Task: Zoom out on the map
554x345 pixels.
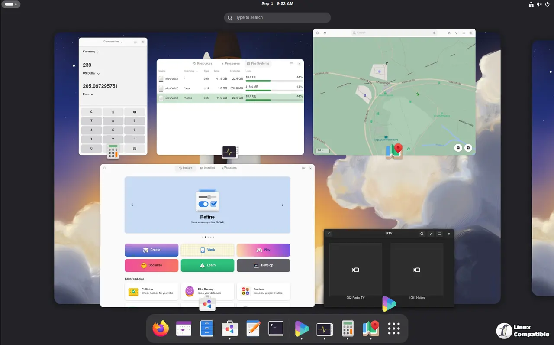Action: tap(458, 148)
